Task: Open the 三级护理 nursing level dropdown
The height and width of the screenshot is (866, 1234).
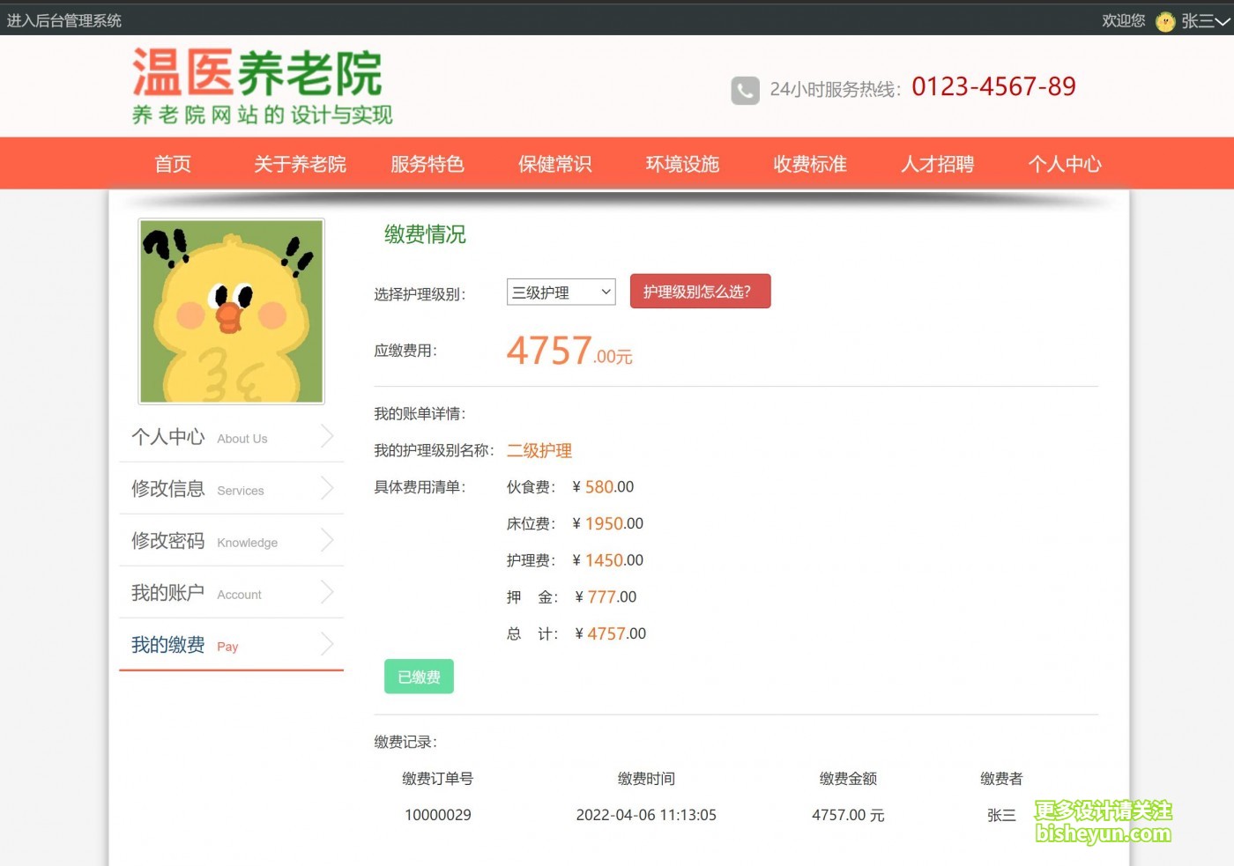Action: (x=561, y=292)
